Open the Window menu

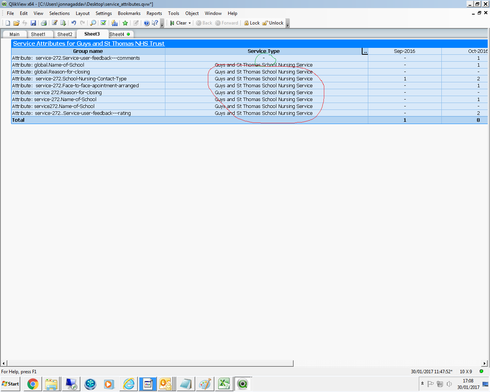(213, 13)
